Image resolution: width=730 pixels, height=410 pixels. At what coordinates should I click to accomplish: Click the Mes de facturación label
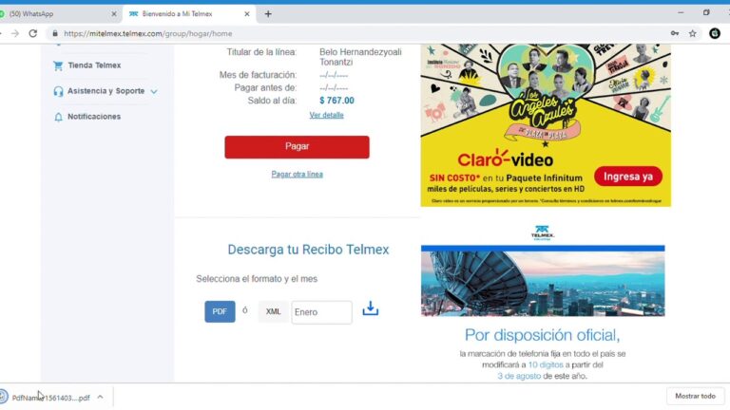pyautogui.click(x=258, y=75)
